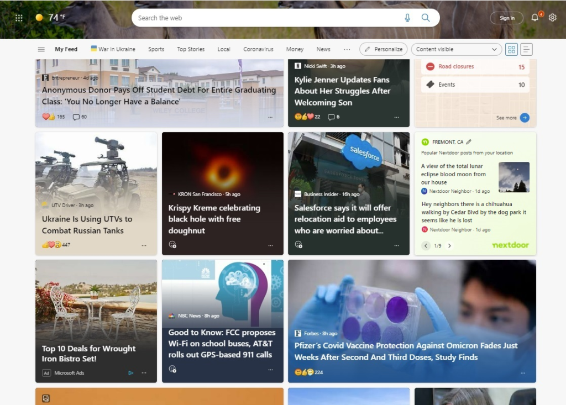The height and width of the screenshot is (405, 566).
Task: Open comments on Anonymous Donor story
Action: point(80,117)
